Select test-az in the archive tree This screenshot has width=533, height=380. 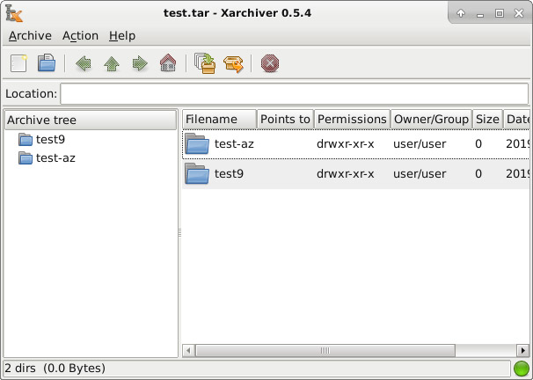(55, 157)
